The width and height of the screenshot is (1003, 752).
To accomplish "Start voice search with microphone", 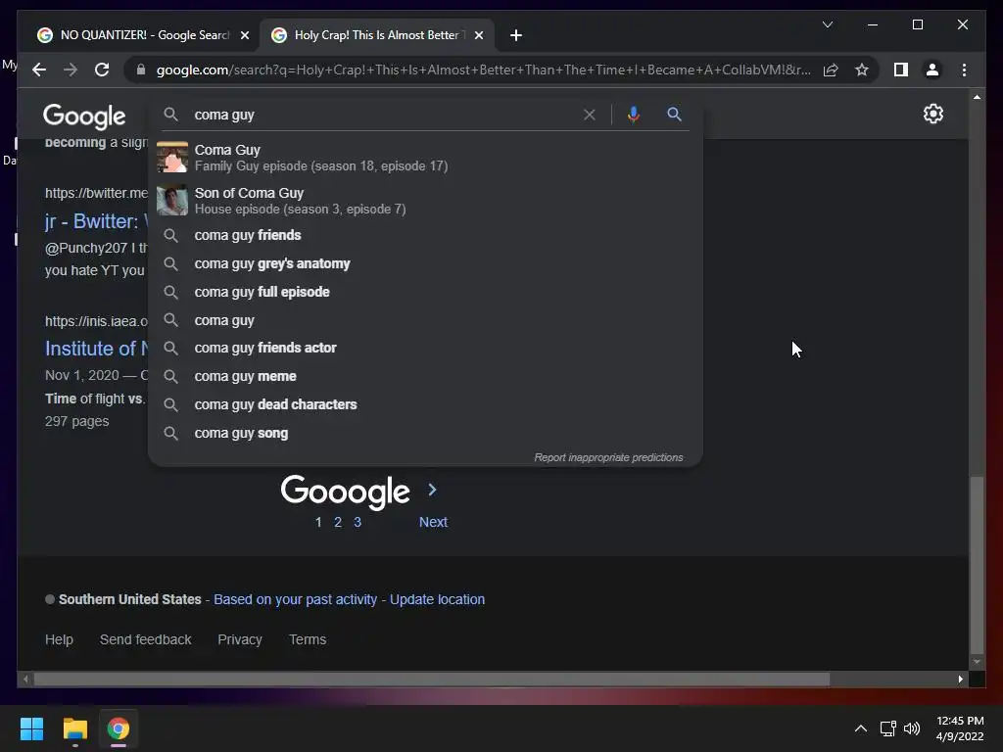I will point(634,115).
